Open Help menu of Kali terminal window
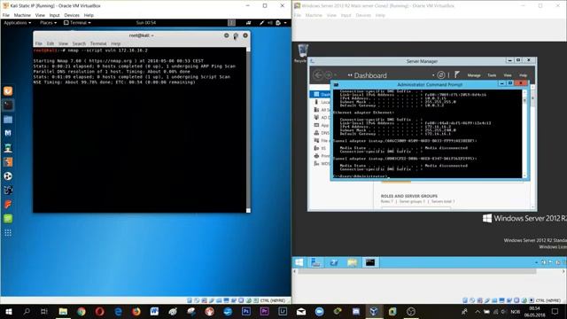This screenshot has width=567, height=319. pos(116,43)
